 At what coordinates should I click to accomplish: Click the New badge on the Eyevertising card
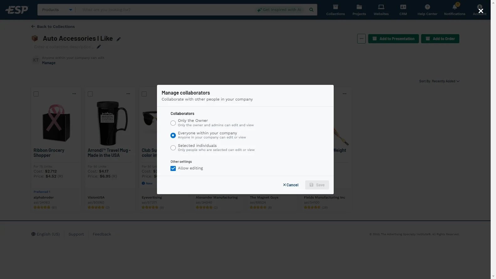coord(147,183)
